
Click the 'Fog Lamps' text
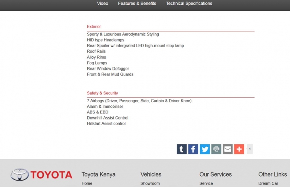(x=97, y=63)
